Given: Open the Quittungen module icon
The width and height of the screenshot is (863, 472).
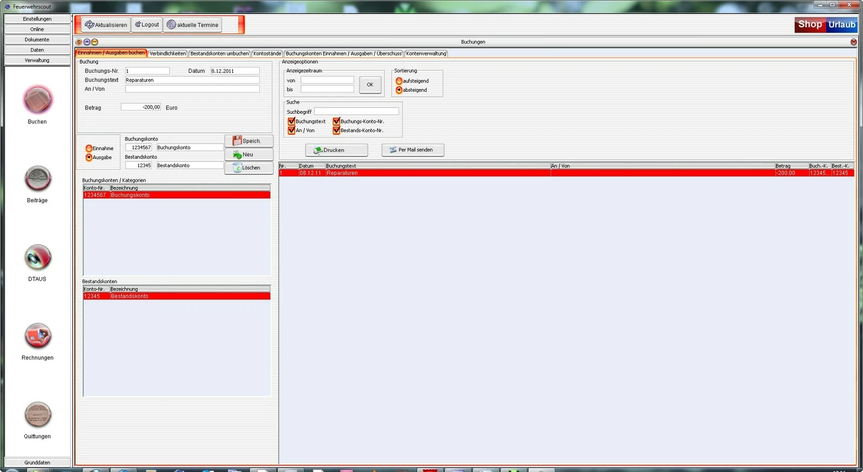Looking at the screenshot, I should tap(38, 415).
